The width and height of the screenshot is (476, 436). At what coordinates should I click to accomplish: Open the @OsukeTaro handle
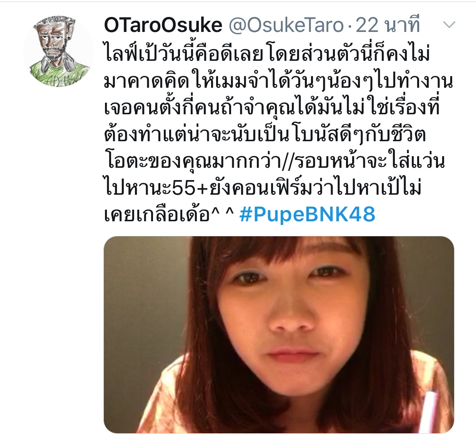pos(286,25)
